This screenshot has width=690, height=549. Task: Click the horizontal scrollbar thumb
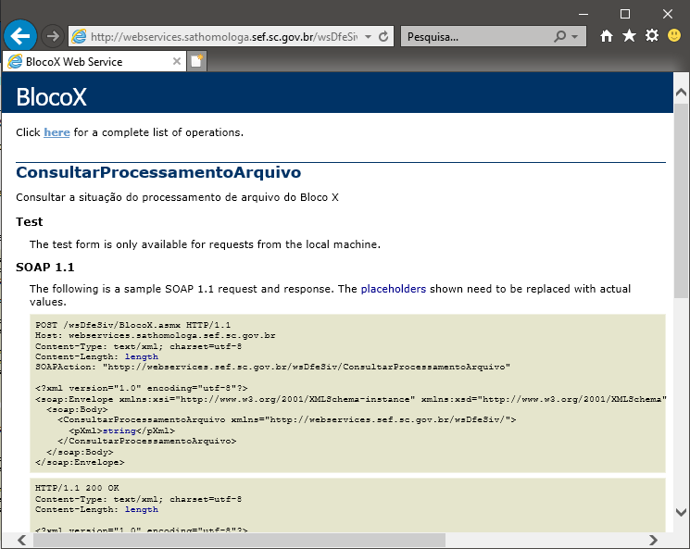click(x=239, y=540)
